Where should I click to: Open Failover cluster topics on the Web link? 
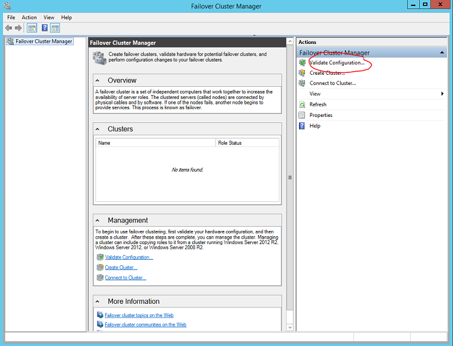[x=139, y=315]
